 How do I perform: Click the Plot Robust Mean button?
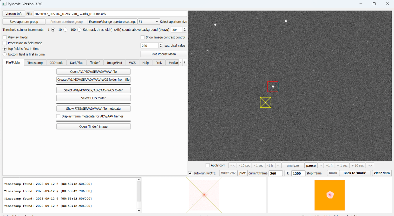pos(163,54)
